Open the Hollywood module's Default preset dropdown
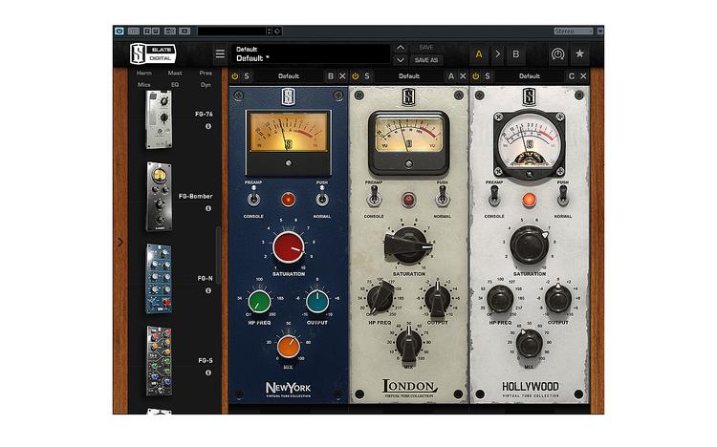Image resolution: width=717 pixels, height=447 pixels. tap(530, 76)
